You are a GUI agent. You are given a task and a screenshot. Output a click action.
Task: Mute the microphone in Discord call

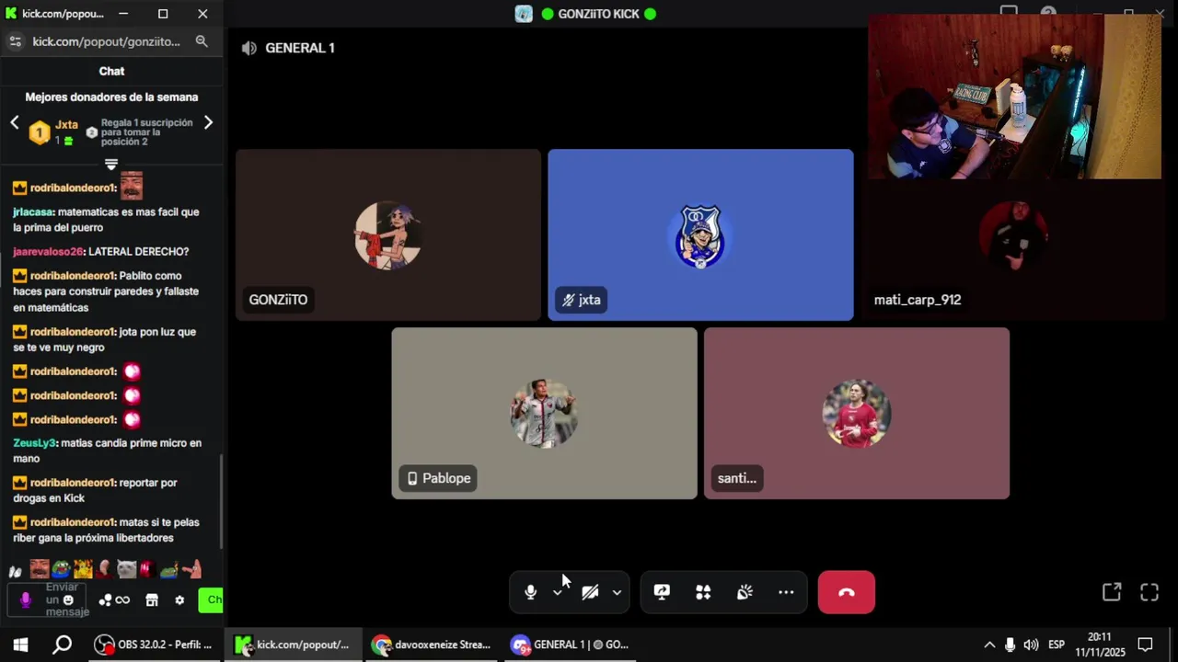click(x=530, y=592)
